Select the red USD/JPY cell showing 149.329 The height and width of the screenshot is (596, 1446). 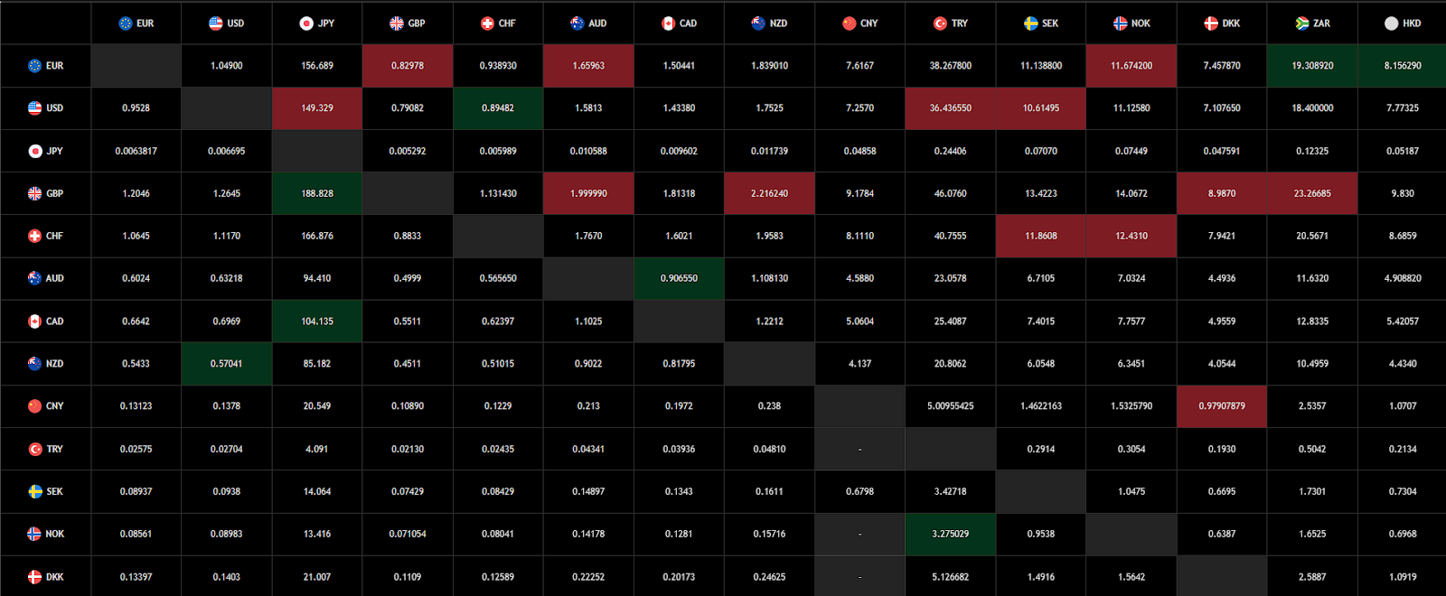coord(317,108)
